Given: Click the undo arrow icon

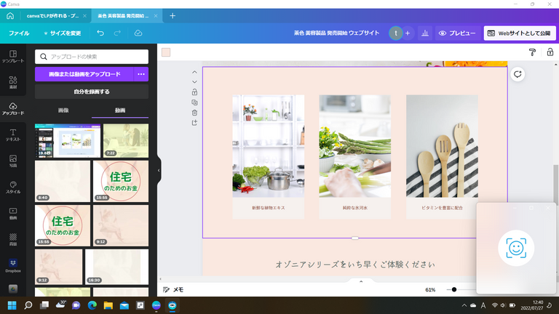Looking at the screenshot, I should (x=100, y=33).
